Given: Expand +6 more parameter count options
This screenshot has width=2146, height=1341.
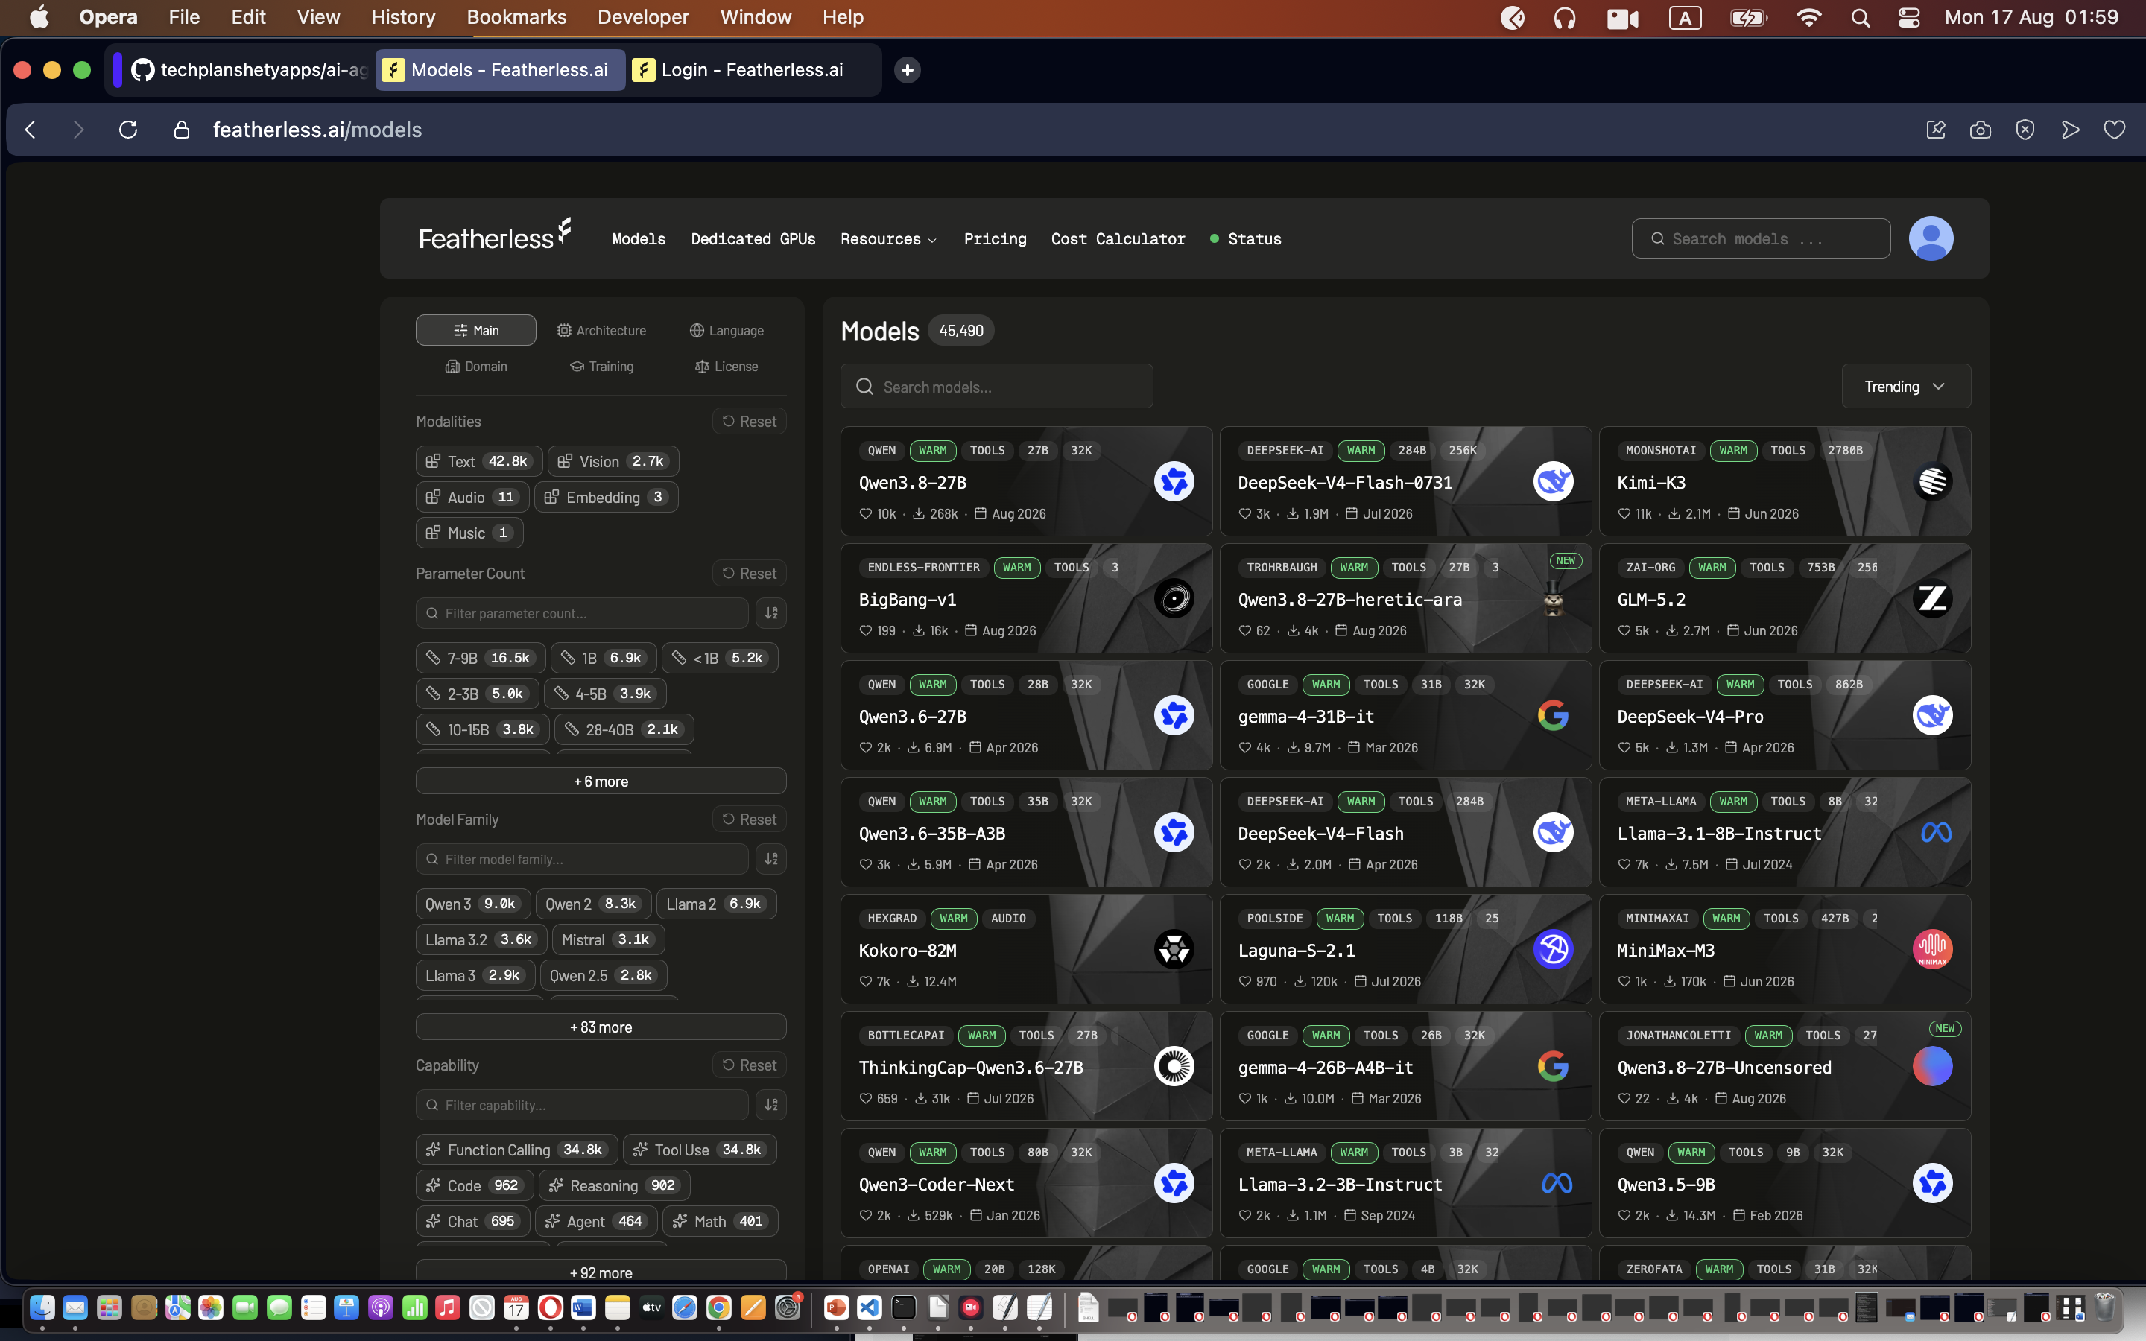Looking at the screenshot, I should pyautogui.click(x=601, y=782).
